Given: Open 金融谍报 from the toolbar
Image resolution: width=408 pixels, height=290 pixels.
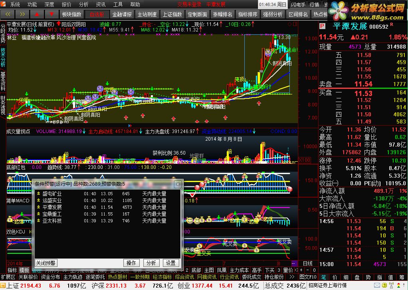Looking at the screenshot, I should coord(122,14).
